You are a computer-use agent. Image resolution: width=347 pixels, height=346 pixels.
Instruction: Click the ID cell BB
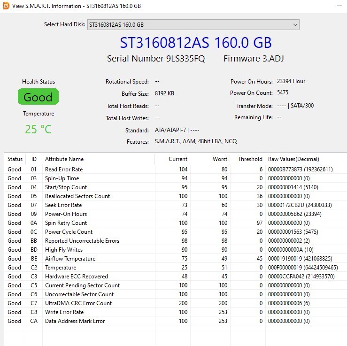(34, 241)
